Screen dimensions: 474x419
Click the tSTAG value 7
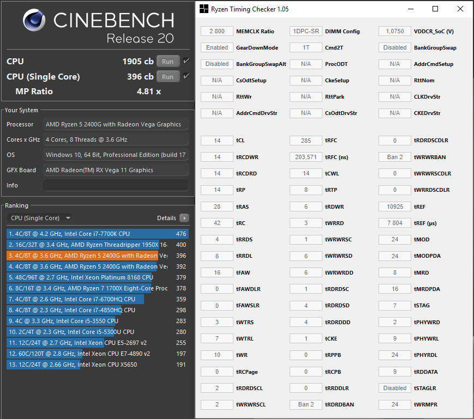(395, 306)
